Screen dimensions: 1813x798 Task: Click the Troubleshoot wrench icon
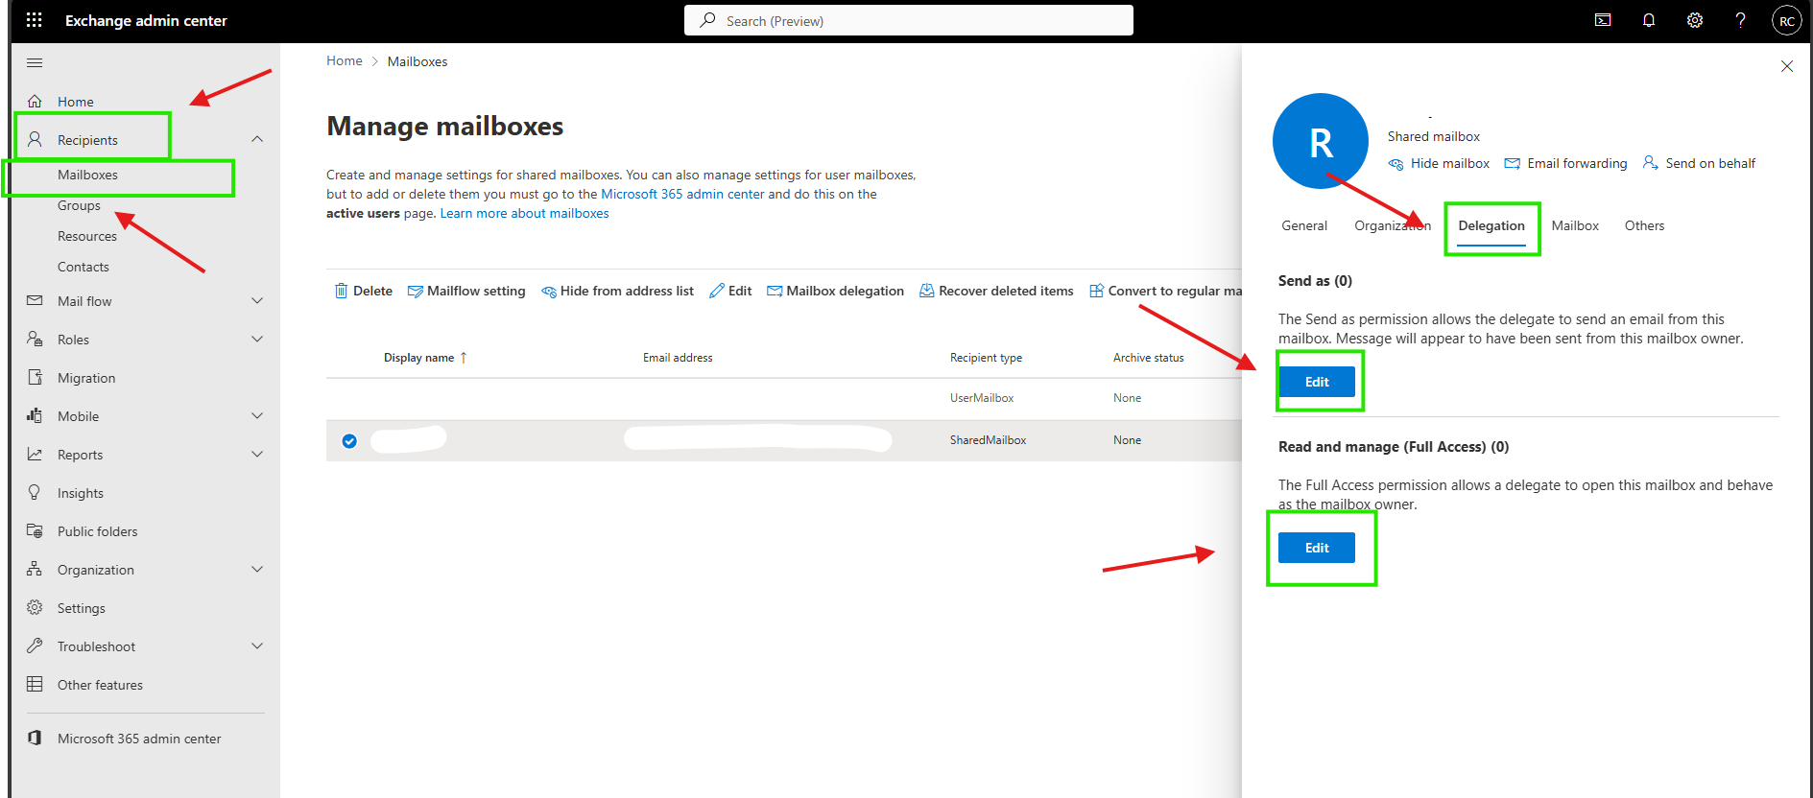pos(35,646)
